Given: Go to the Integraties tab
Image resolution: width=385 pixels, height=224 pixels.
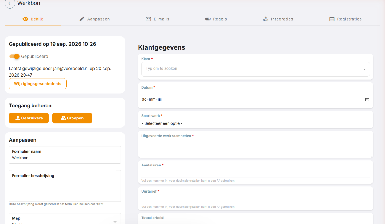Looking at the screenshot, I should [x=278, y=19].
